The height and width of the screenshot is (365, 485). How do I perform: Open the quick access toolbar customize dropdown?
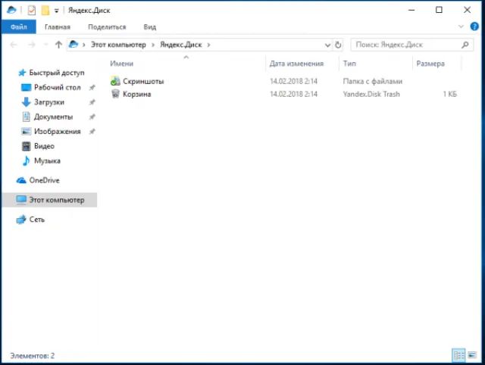56,11
